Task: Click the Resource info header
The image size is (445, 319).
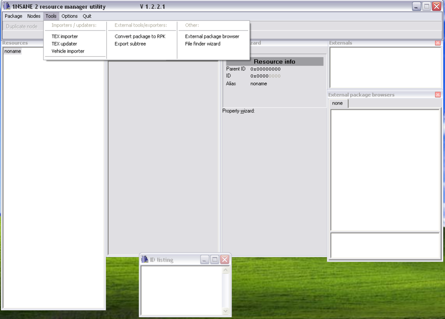Action: click(275, 61)
